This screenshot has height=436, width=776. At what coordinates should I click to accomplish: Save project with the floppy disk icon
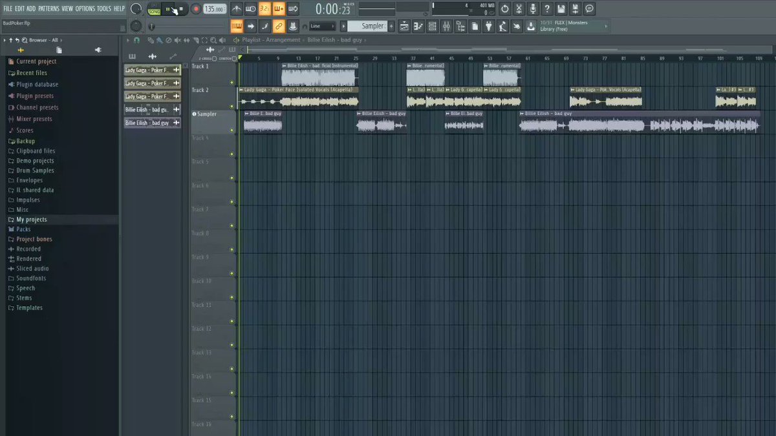tap(561, 8)
